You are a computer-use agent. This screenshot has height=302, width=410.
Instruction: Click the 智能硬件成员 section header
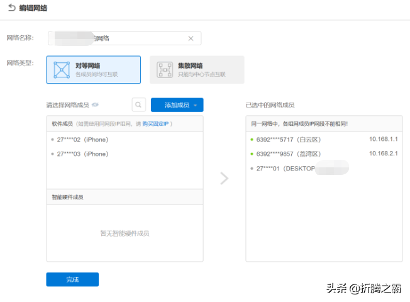[125, 197]
